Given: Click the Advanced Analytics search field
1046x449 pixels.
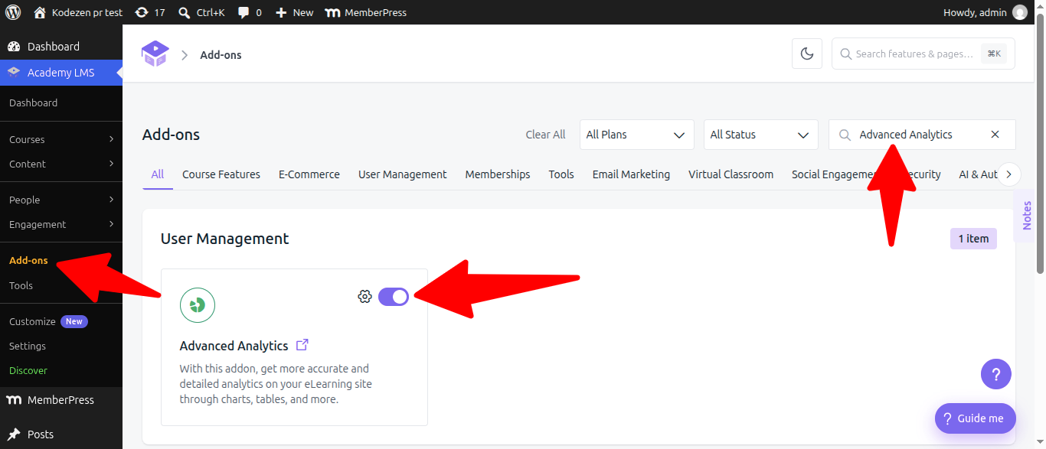Looking at the screenshot, I should pyautogui.click(x=922, y=135).
